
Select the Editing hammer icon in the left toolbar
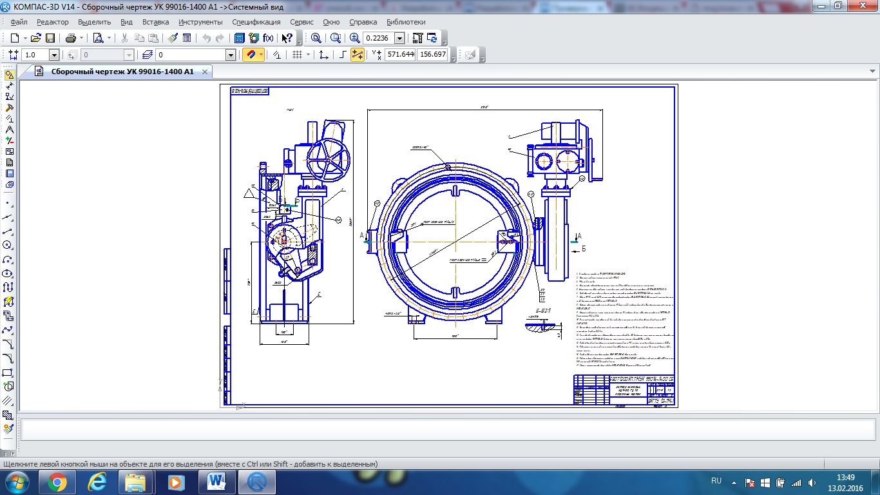9,108
